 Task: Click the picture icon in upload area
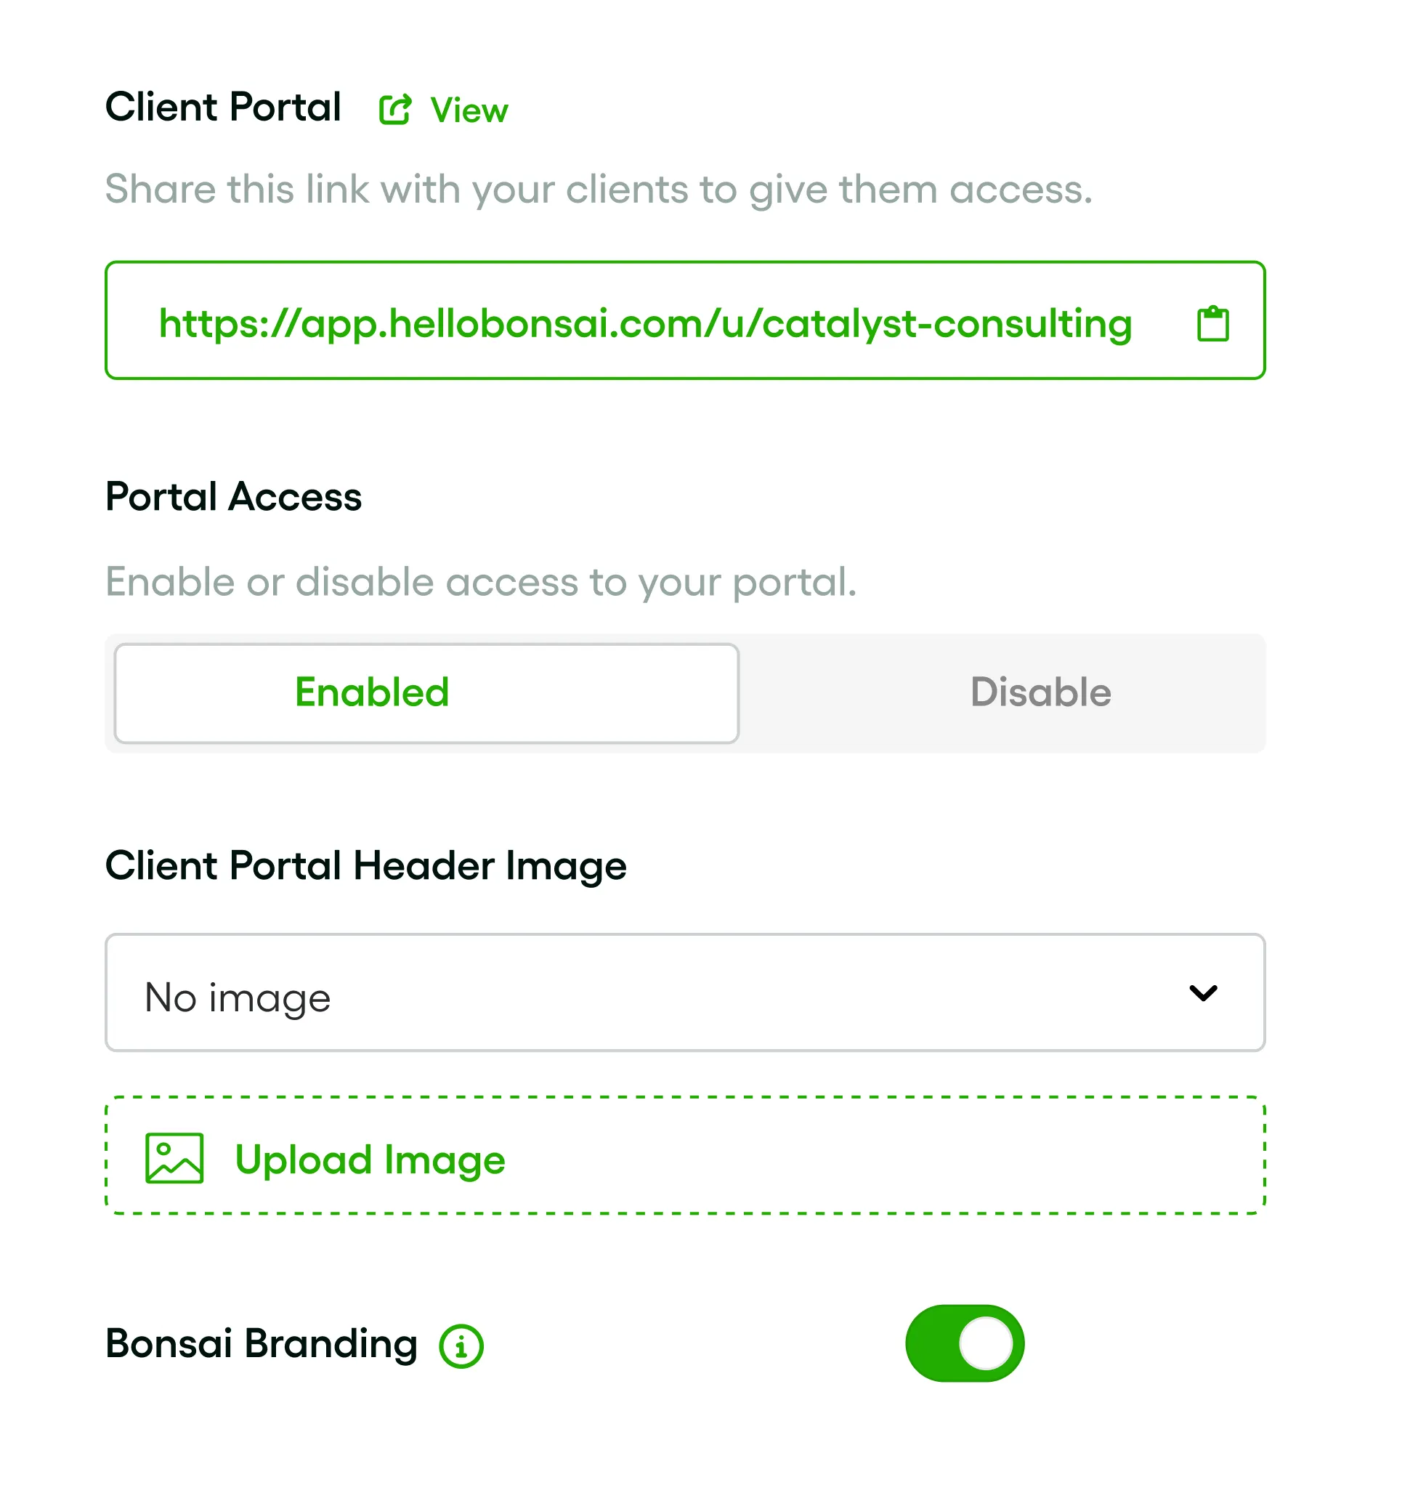(174, 1157)
